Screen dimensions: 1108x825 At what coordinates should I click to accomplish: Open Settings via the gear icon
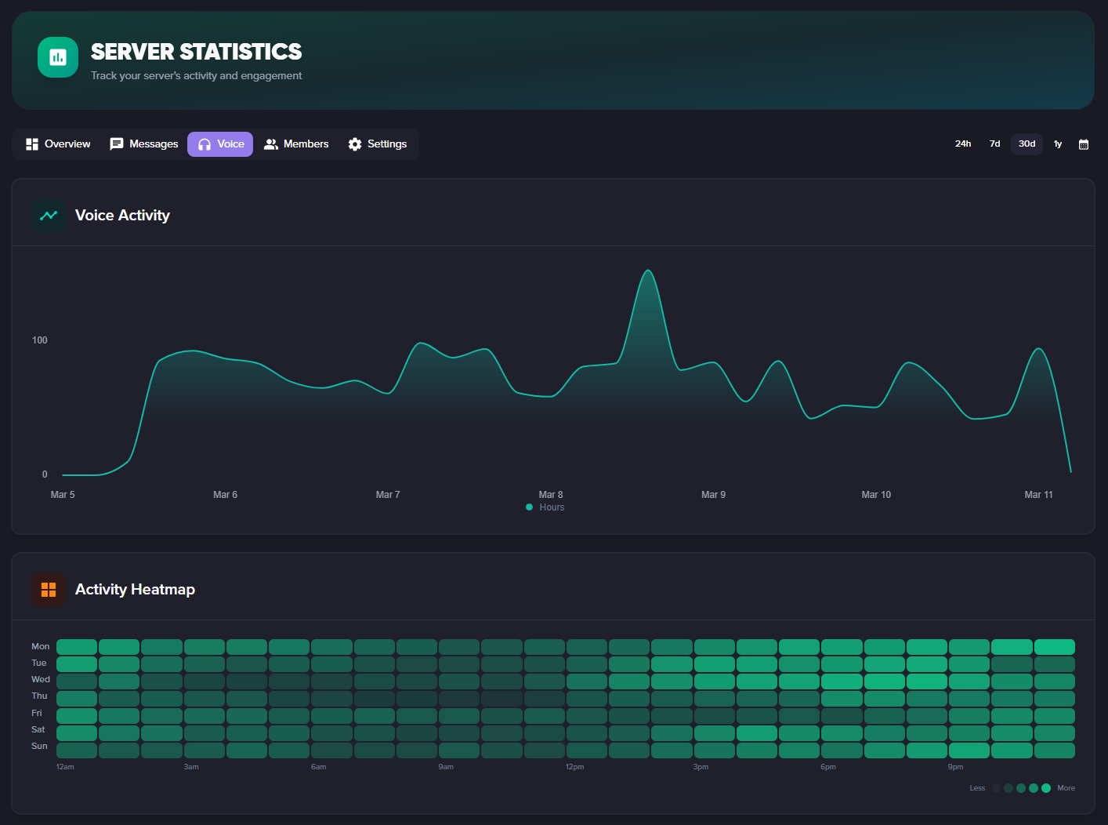tap(355, 144)
